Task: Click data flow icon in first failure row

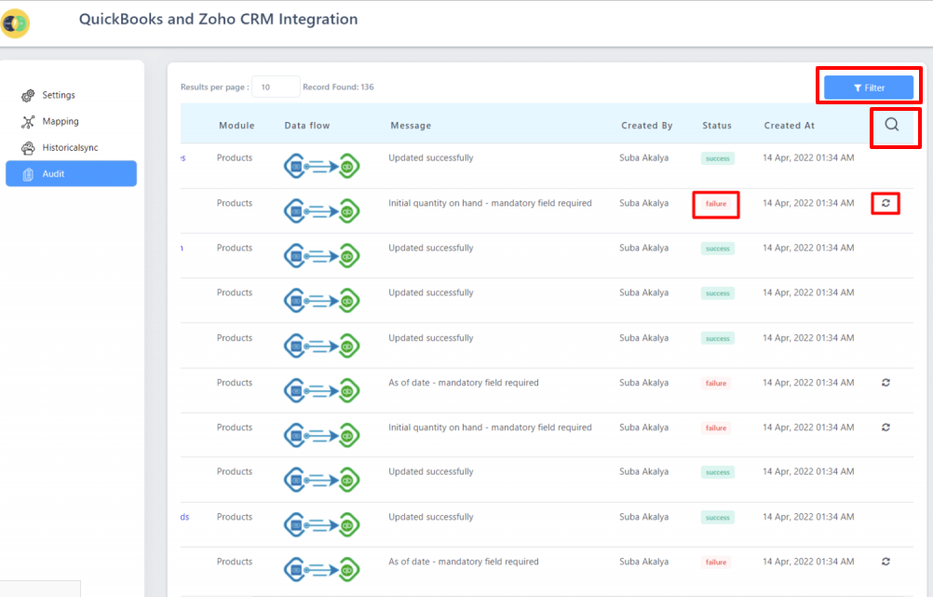Action: (x=322, y=211)
